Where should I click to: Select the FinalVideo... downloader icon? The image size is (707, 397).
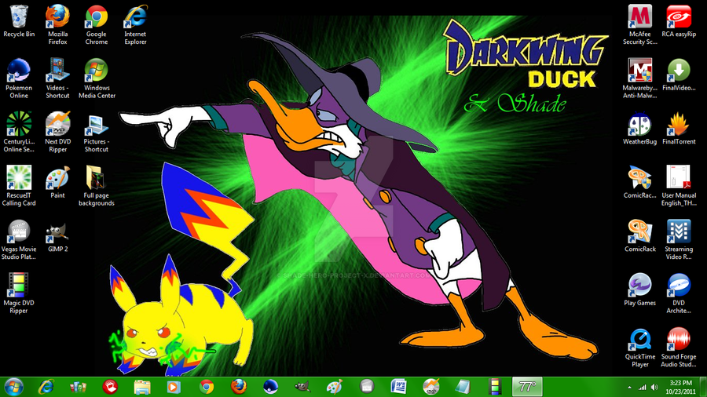tap(679, 75)
